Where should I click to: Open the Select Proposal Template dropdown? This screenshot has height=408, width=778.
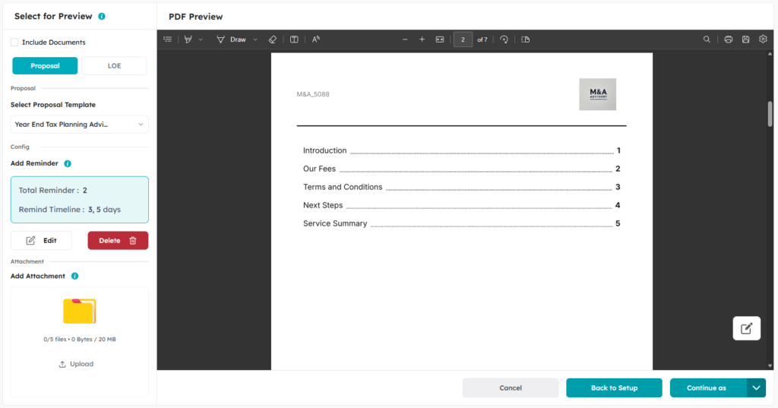79,124
